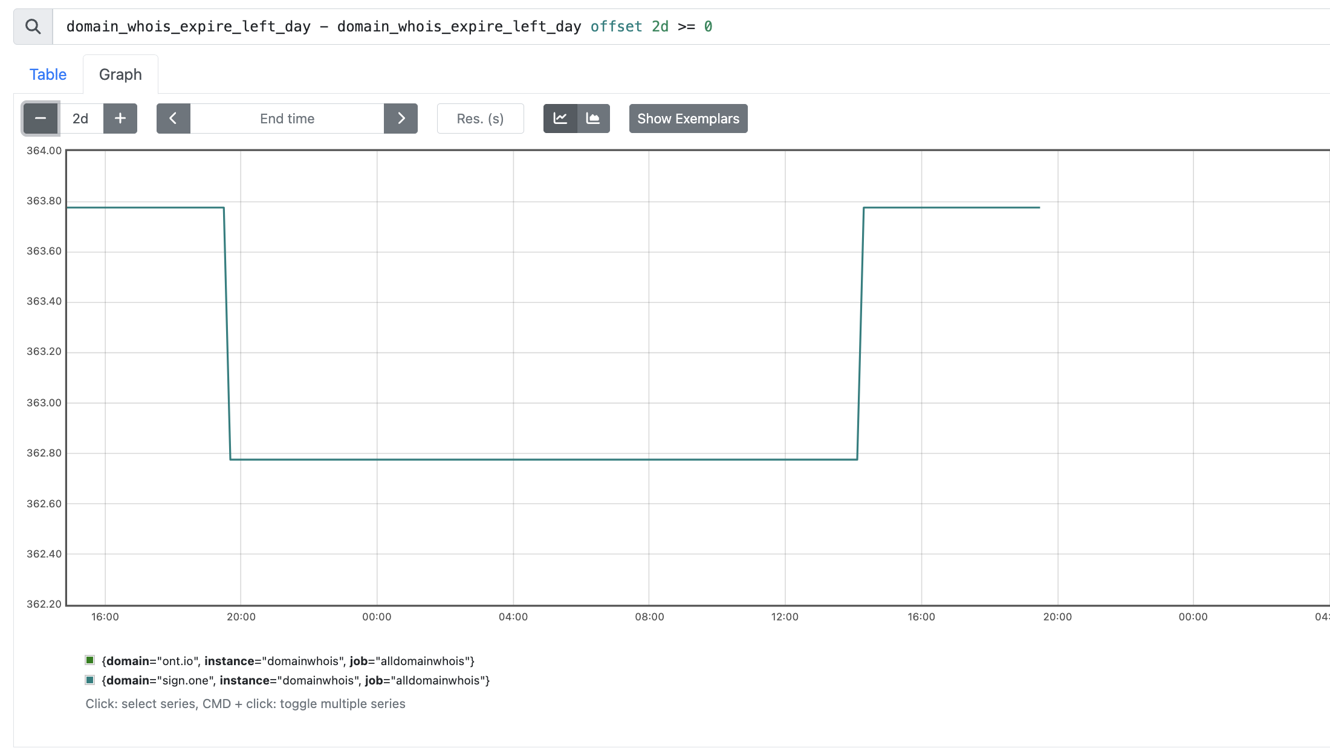
Task: Select the Graph tab
Action: pyautogui.click(x=120, y=74)
